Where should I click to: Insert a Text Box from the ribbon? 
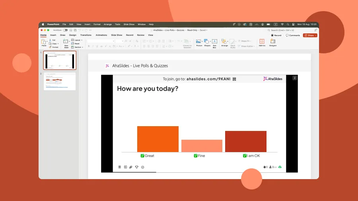(x=214, y=42)
